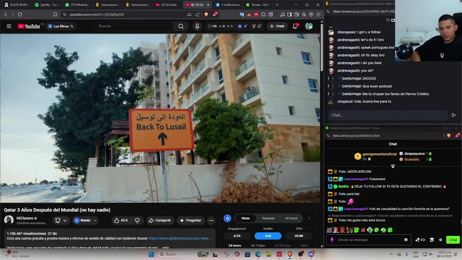Screen dimensions: 462x260
Task: Click the vidIQ logo in the stats panel
Action: pos(227,218)
